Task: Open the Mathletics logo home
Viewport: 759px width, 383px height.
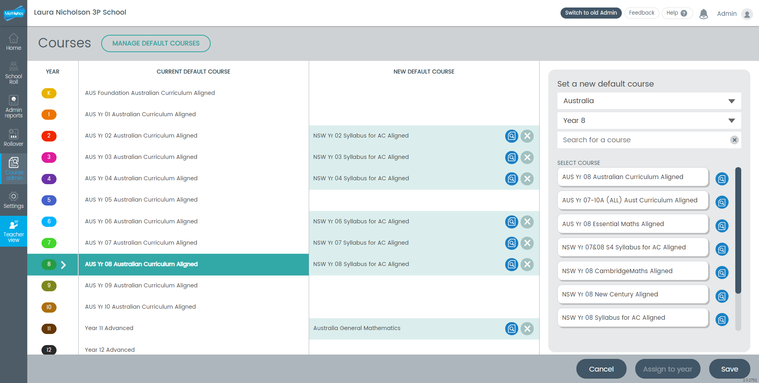Action: (x=14, y=13)
